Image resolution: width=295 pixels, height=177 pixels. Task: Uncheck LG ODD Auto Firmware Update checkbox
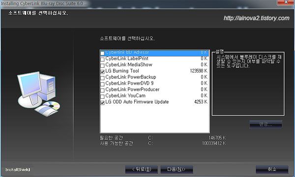[x=102, y=103]
